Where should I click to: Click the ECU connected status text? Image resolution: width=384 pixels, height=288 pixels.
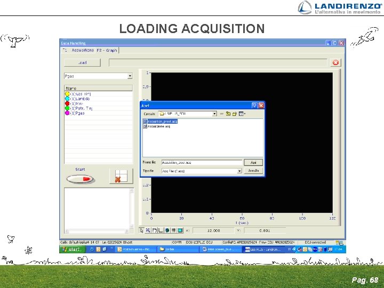[x=315, y=242]
